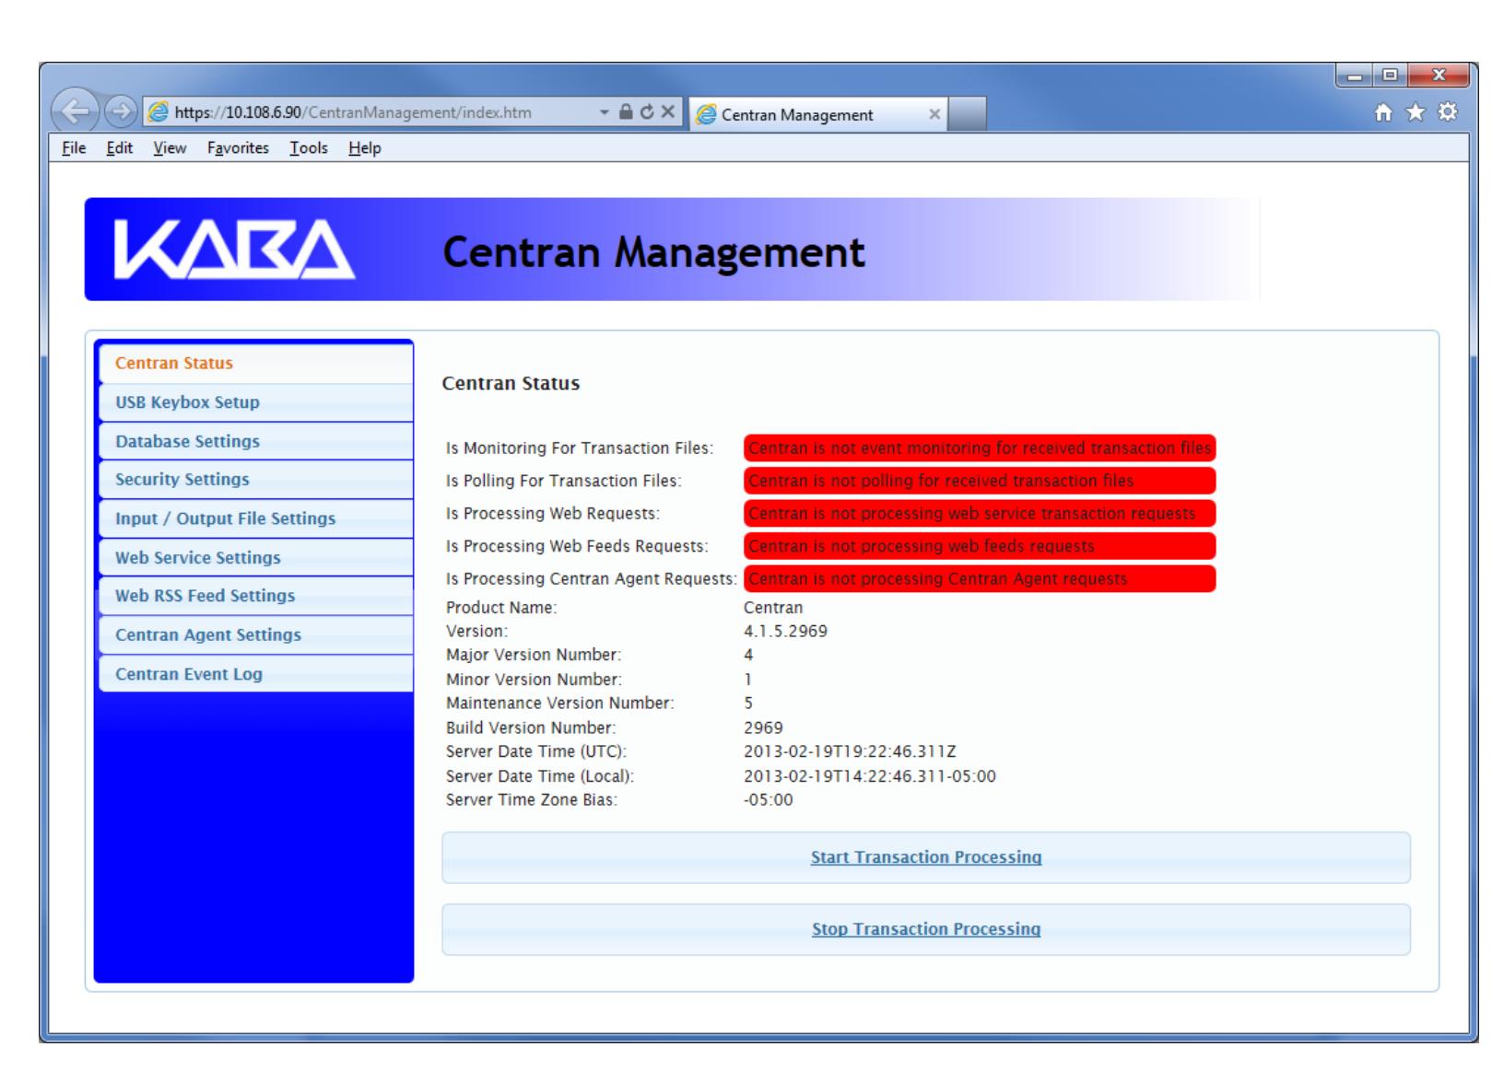
Task: Click the KABA logo
Action: coord(234,250)
